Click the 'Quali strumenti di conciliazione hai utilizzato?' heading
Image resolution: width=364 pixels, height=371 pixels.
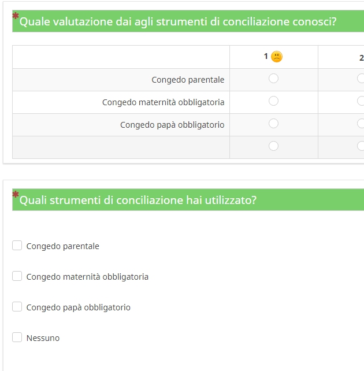click(138, 201)
